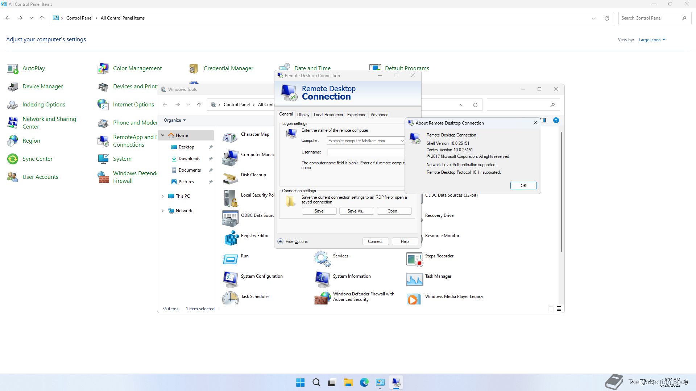Click the Save button under Connection settings
Viewport: 696px width, 391px height.
point(319,211)
